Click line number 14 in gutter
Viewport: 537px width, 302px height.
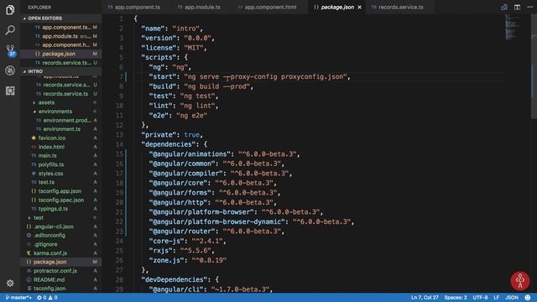pos(119,144)
